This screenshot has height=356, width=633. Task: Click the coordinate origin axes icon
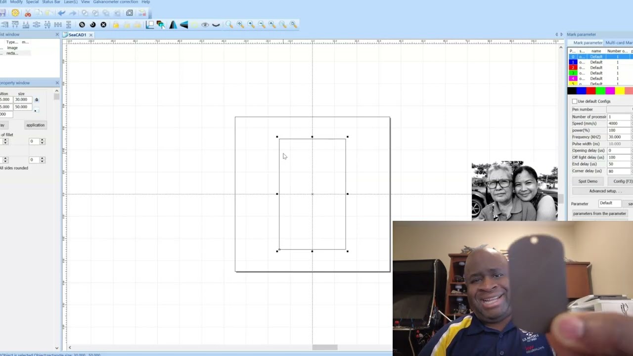pos(150,25)
